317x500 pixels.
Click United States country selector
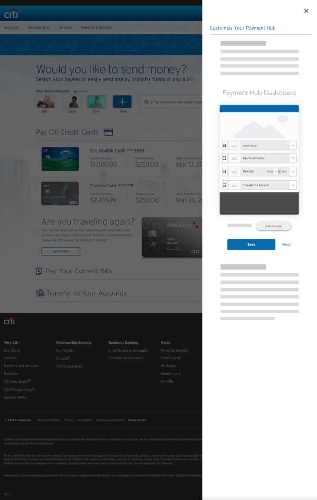click(x=137, y=420)
